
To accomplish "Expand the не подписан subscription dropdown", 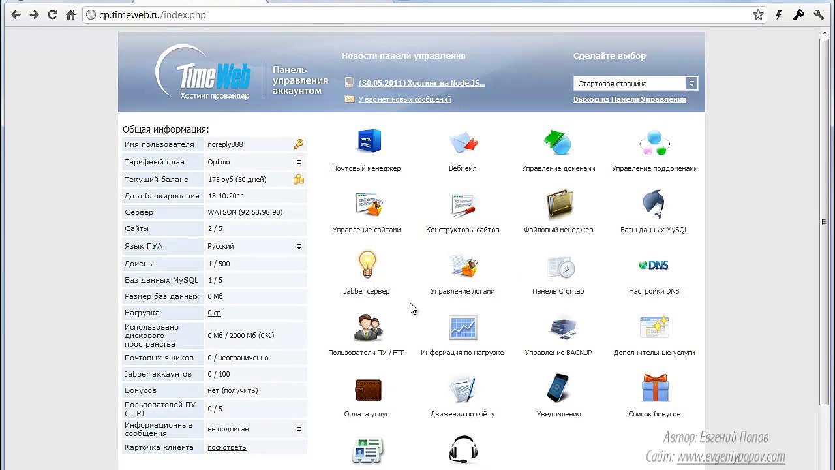I will click(299, 430).
